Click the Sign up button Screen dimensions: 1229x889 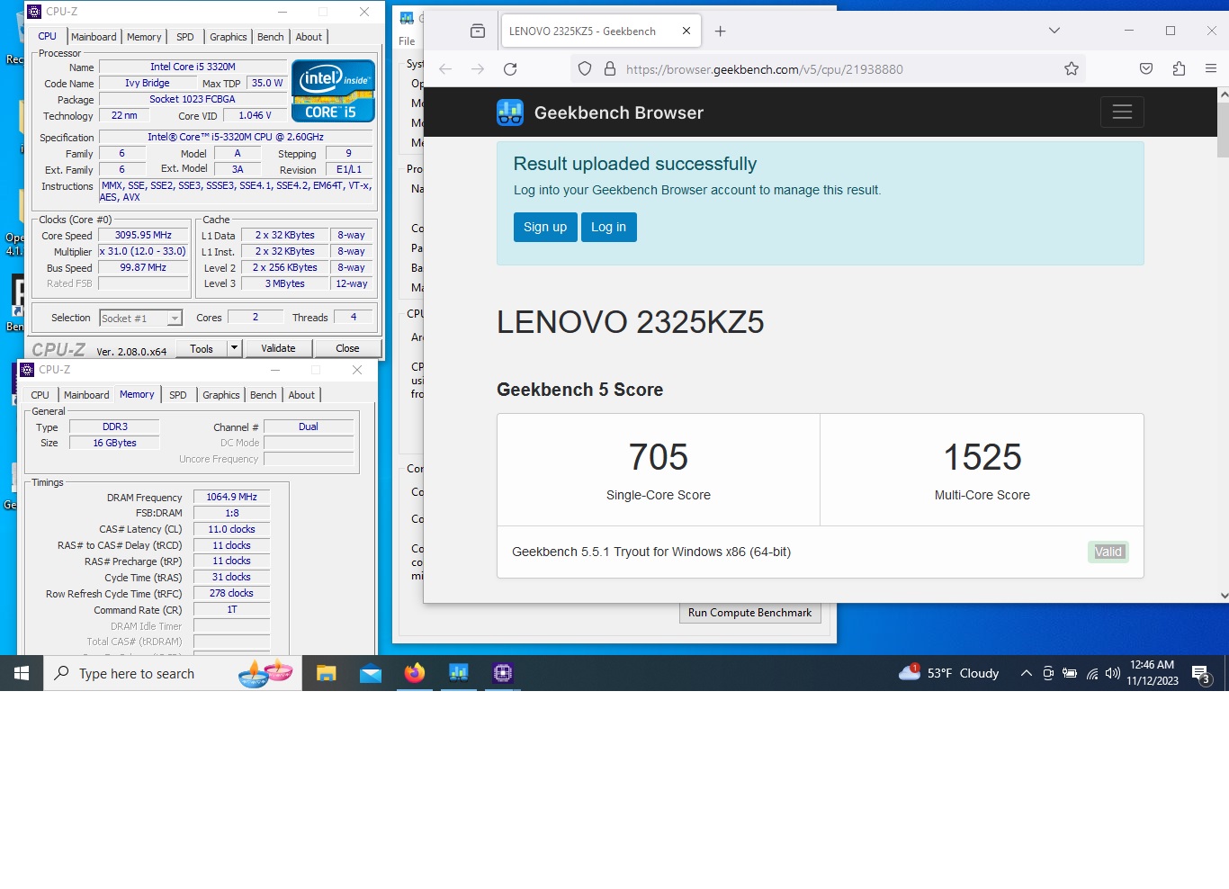pos(545,227)
